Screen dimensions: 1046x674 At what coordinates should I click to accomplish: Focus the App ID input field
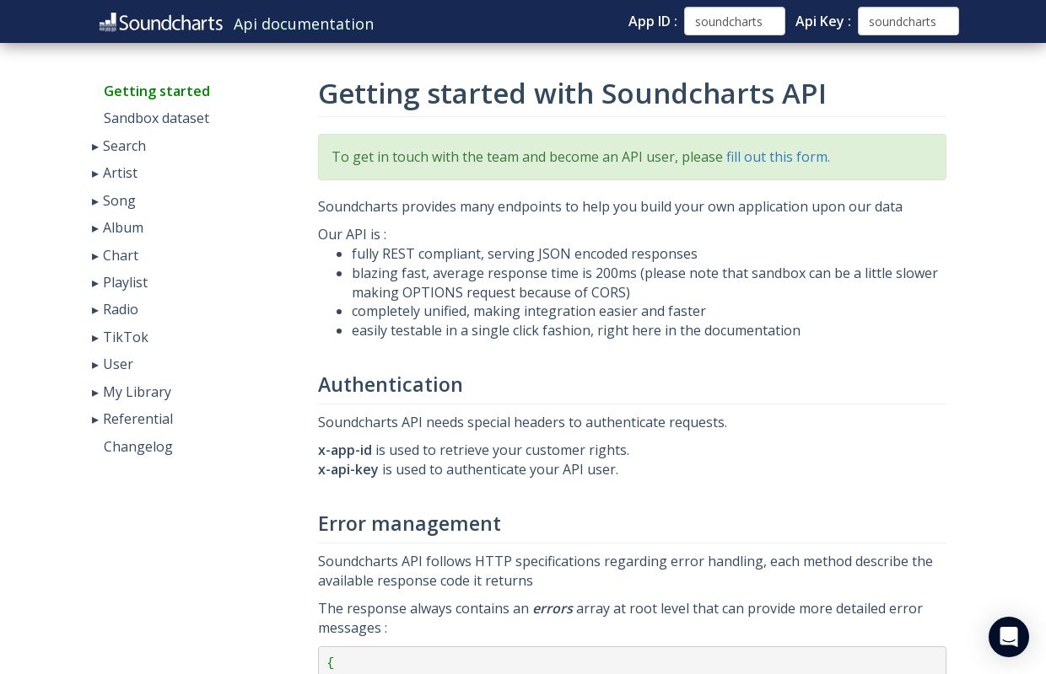tap(735, 21)
